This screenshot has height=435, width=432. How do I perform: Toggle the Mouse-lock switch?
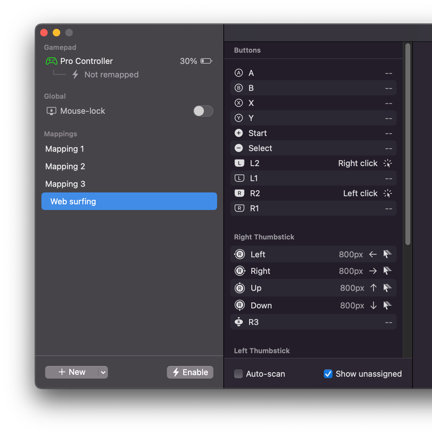(x=203, y=111)
